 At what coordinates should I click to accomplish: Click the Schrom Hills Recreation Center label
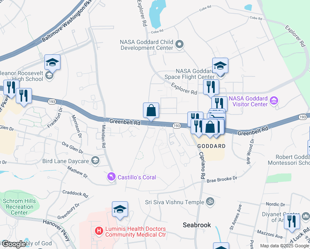19,207
